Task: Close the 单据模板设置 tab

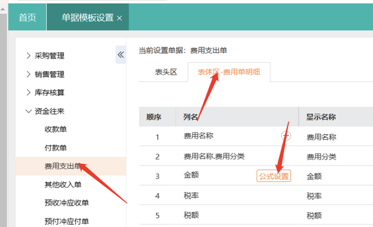Action: click(119, 18)
